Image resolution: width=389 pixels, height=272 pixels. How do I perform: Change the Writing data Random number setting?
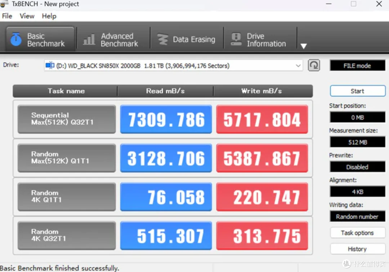tap(357, 217)
